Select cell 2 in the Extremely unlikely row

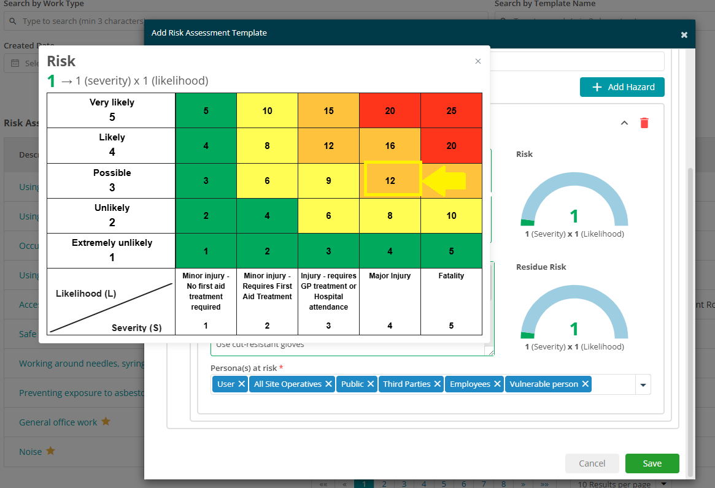coord(267,251)
